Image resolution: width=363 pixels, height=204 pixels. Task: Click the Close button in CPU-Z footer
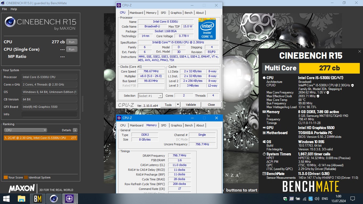tap(211, 105)
